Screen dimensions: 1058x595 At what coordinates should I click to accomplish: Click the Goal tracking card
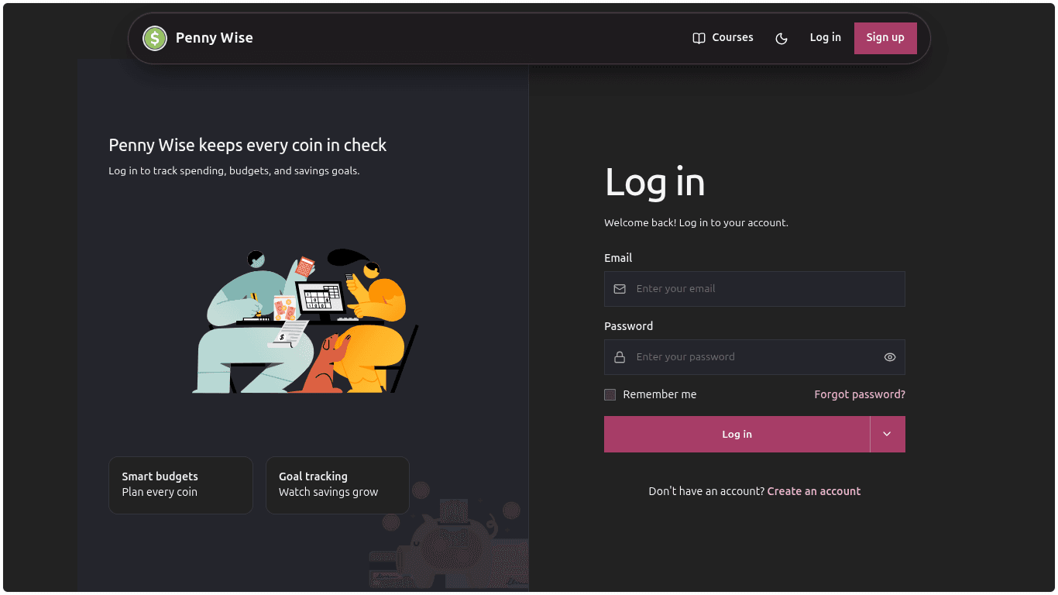[338, 485]
